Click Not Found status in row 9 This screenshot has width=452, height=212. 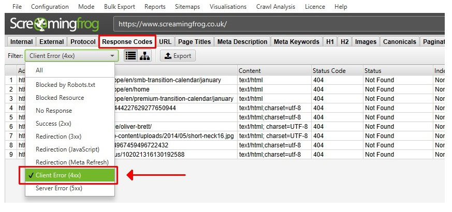(x=398, y=155)
